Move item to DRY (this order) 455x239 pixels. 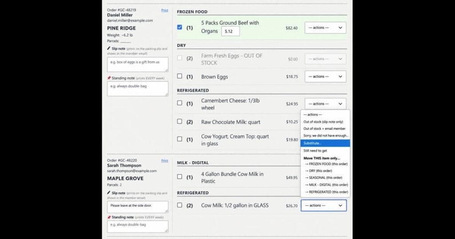pos(326,171)
